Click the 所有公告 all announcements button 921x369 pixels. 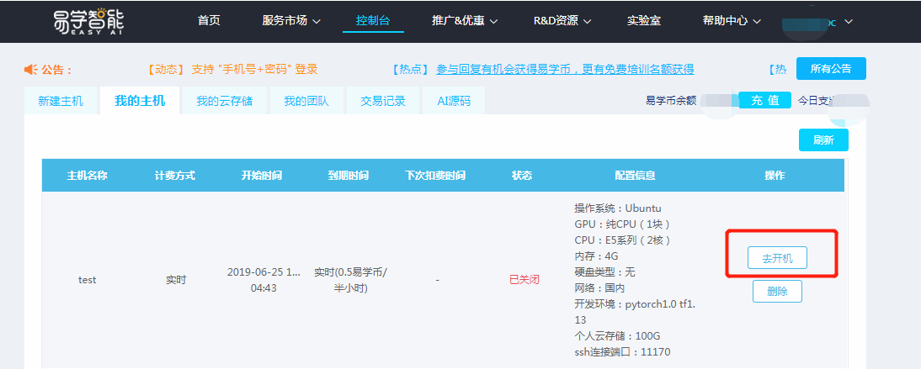[830, 69]
